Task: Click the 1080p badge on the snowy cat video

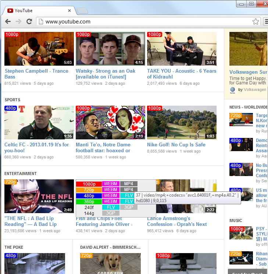Action: (x=163, y=256)
